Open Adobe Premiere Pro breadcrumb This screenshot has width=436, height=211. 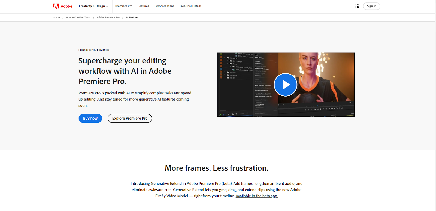click(x=108, y=17)
